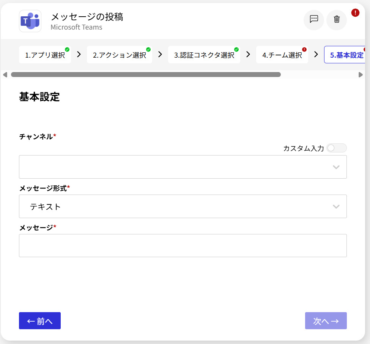
Task: Switch to step 2.アクション選択
Action: point(119,55)
